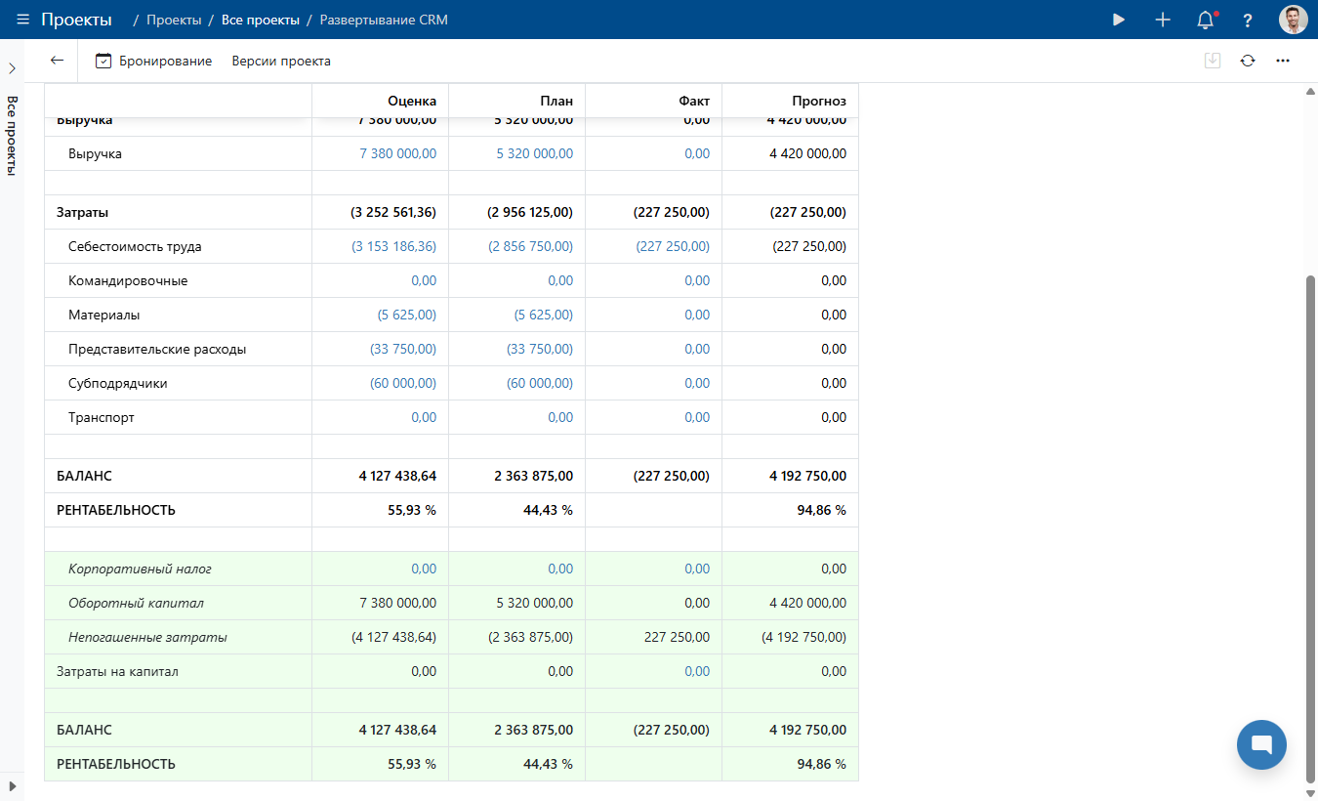Open help via the question mark icon
This screenshot has height=801, width=1318.
pos(1247,19)
